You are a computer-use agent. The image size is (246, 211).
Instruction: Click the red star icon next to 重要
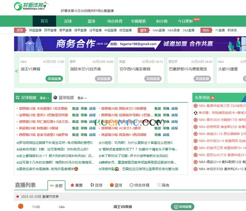point(72,185)
